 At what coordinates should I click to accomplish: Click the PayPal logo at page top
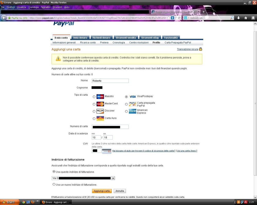tap(64, 24)
